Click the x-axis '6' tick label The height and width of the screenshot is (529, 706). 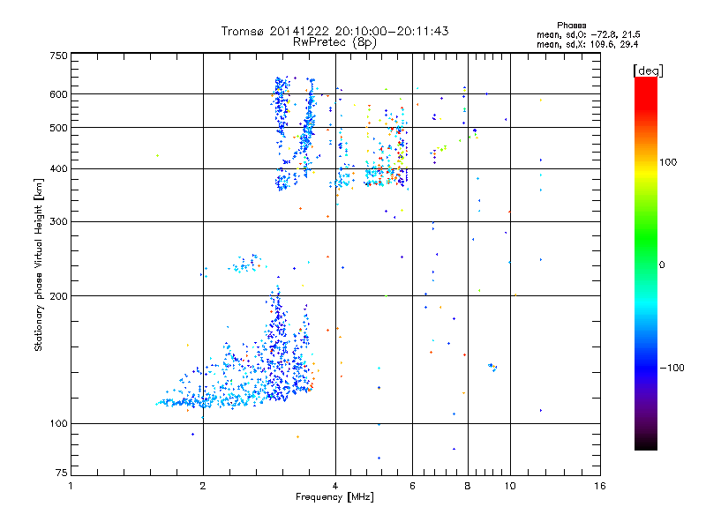point(412,486)
